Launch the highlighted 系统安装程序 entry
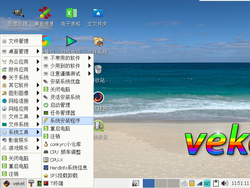Viewport: 250px width, 188px height. click(x=67, y=121)
